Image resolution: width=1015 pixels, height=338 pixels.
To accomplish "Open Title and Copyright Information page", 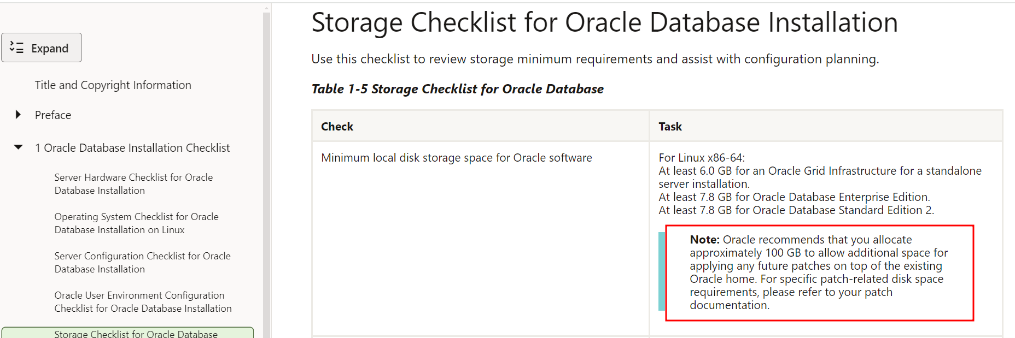I will pos(113,85).
